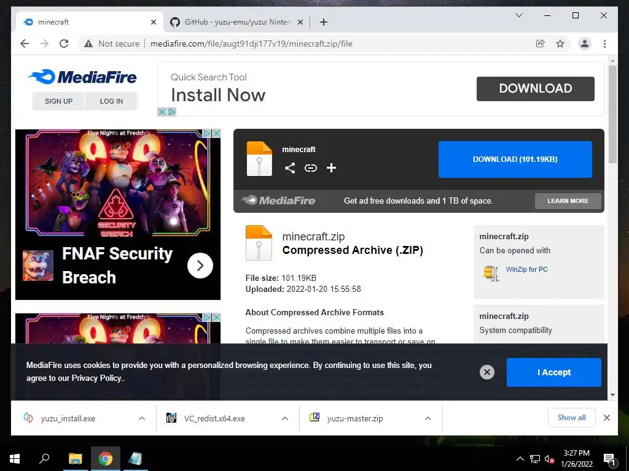The image size is (629, 471).
Task: Click the share page icon in address bar
Action: tap(541, 44)
